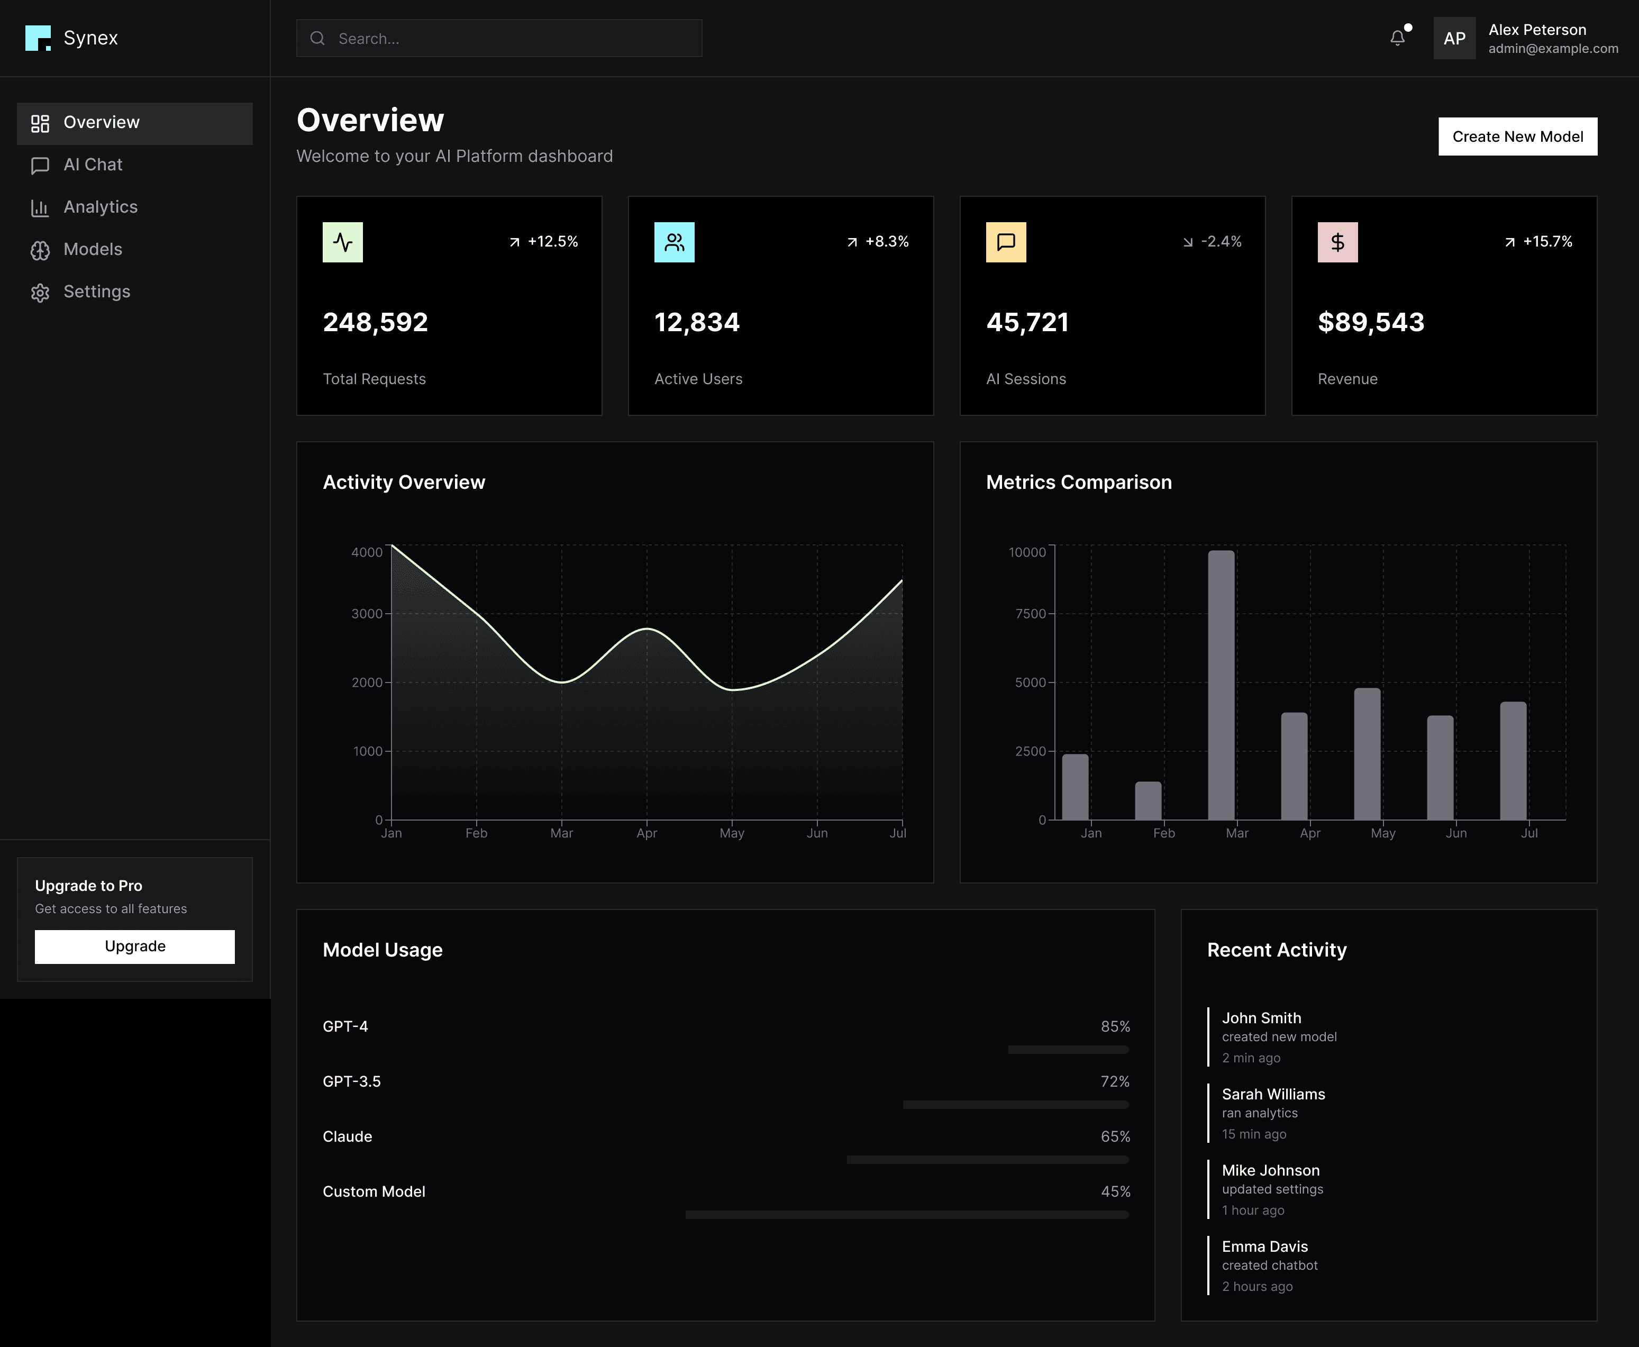Open the AI Chat sidebar item
This screenshot has height=1347, width=1639.
pos(93,165)
